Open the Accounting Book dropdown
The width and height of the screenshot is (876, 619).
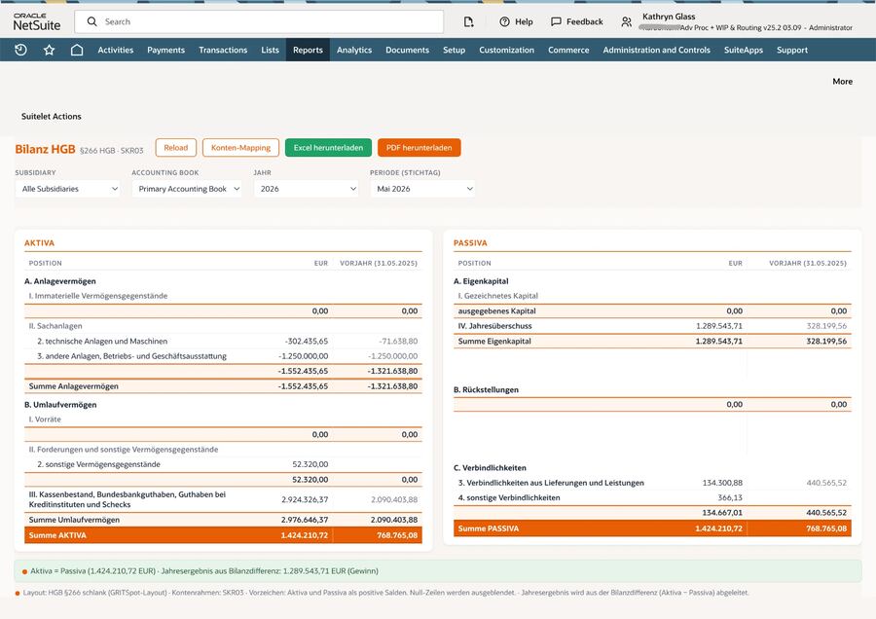pos(187,189)
